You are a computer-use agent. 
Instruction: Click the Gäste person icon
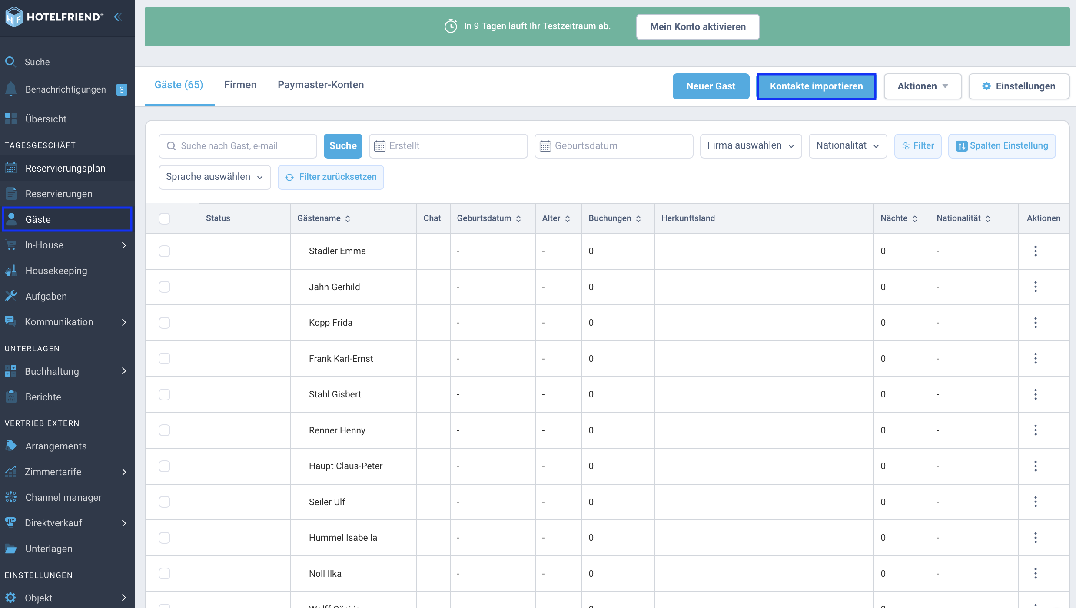coord(11,219)
